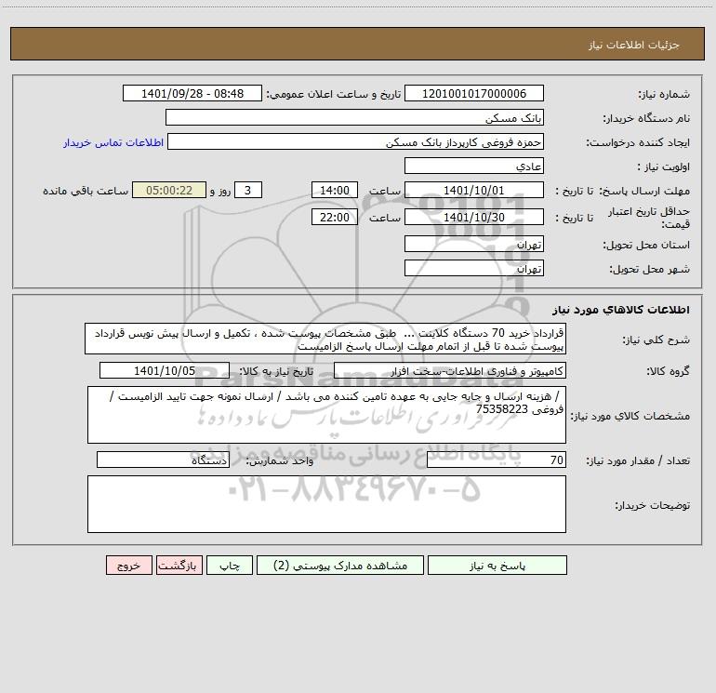Screen dimensions: 716x693
Task: Click the buyer name field بانک مسکن
Action: 354,117
